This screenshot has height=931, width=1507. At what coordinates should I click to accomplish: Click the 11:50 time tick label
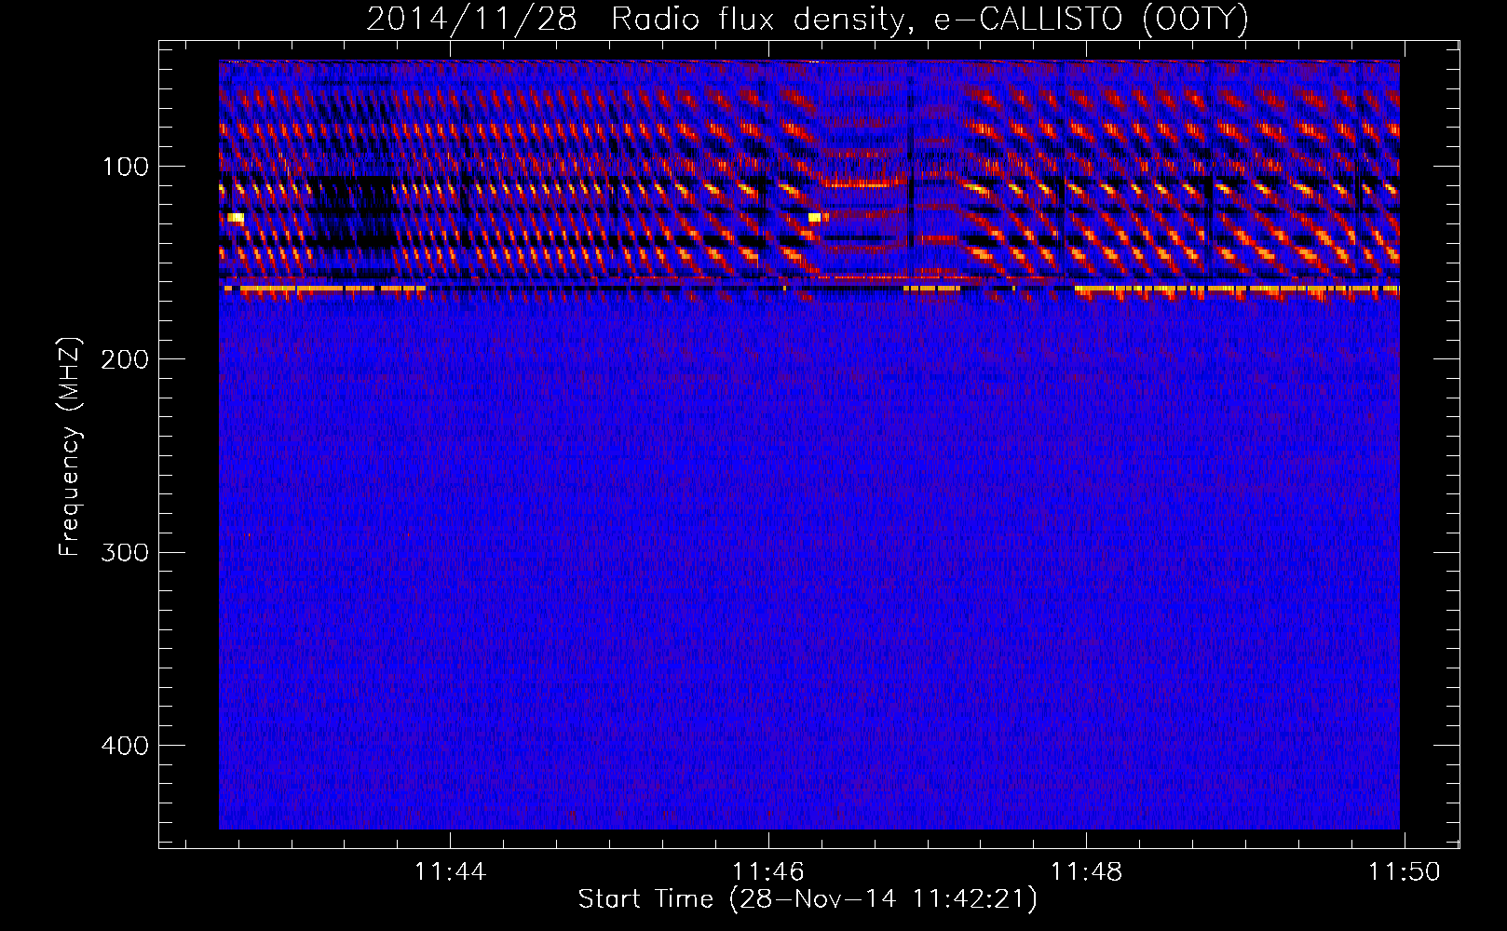tap(1405, 872)
